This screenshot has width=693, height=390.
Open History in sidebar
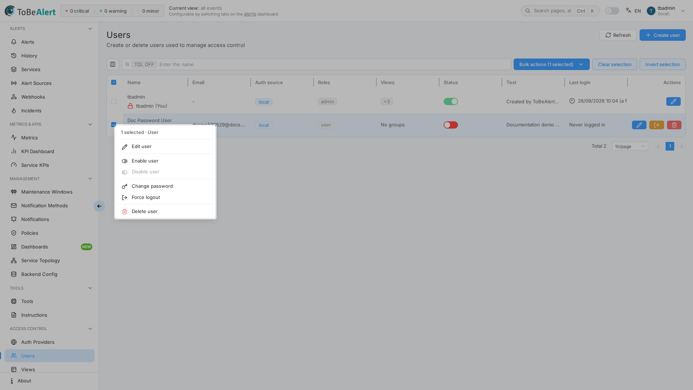click(x=49, y=56)
